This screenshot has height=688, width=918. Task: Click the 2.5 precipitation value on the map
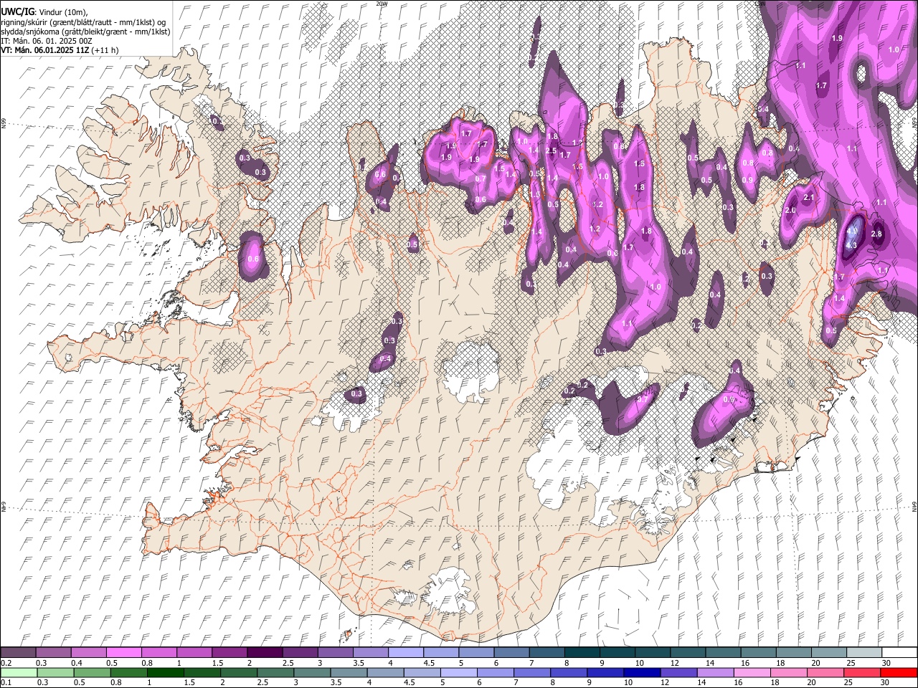pos(551,150)
